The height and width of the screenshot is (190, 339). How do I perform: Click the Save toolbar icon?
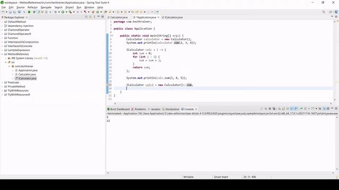[x=10, y=12]
